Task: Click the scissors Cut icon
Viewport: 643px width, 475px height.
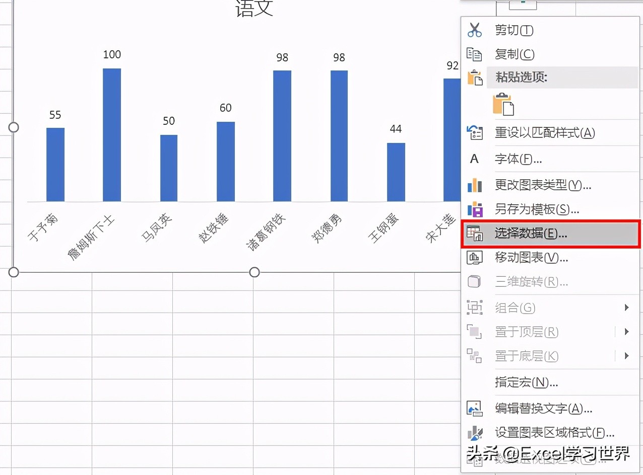Action: click(475, 30)
